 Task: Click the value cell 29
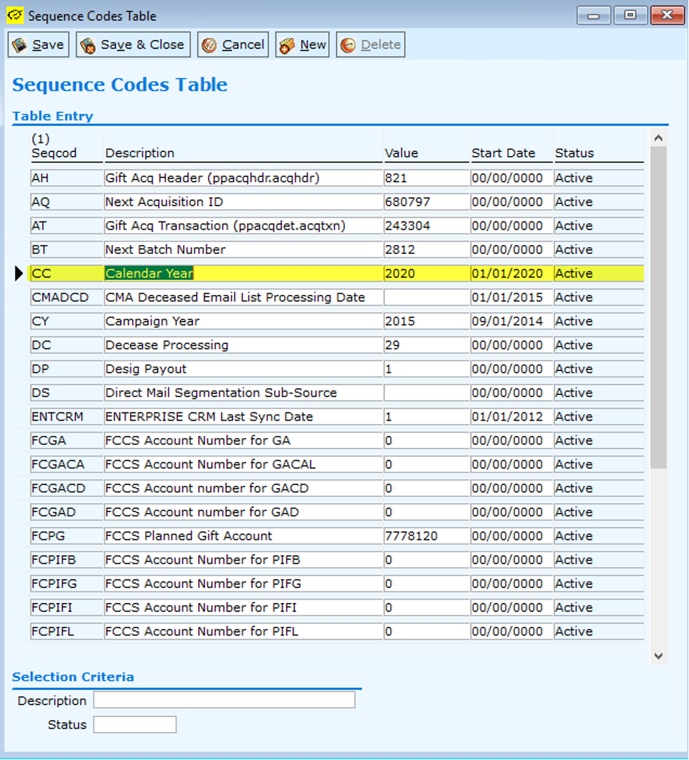[427, 345]
